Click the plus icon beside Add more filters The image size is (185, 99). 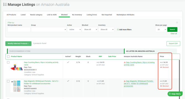(118, 30)
